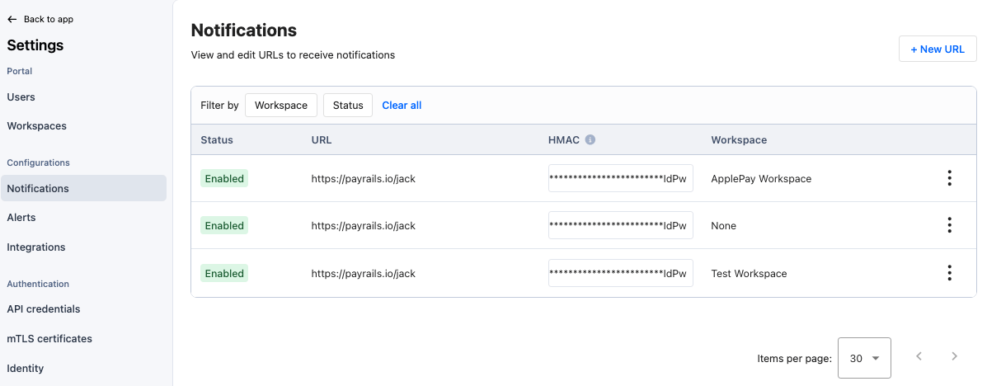Open the three-dot menu for the None workspace row
The image size is (987, 386).
[x=949, y=225]
